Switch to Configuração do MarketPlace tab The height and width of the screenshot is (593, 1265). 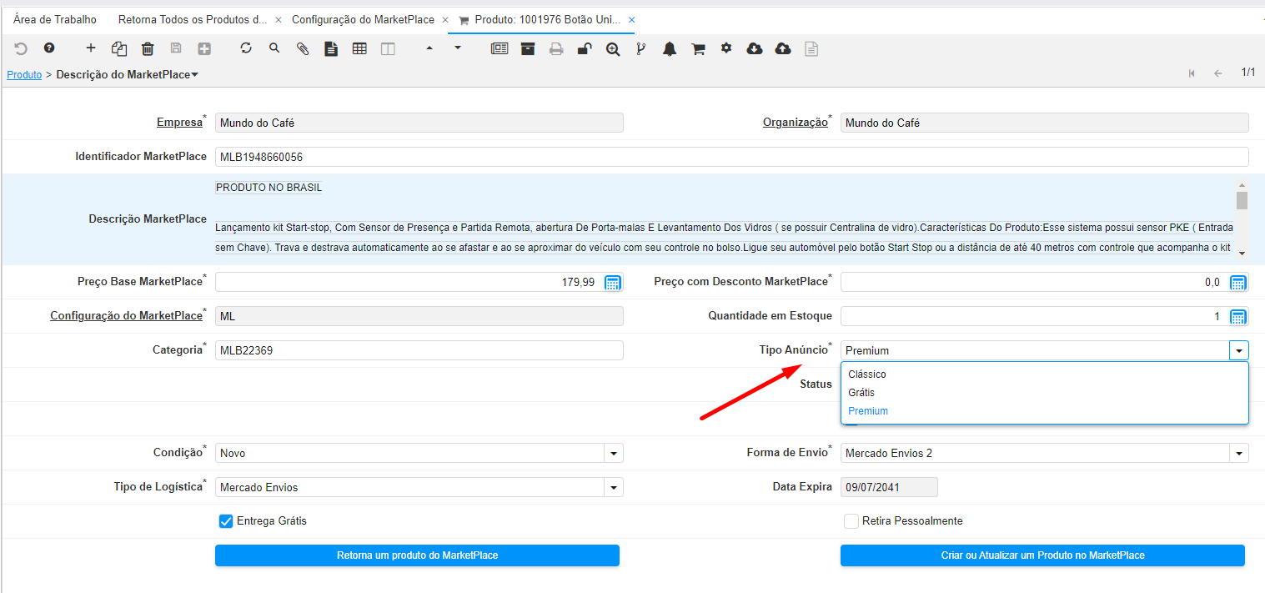click(363, 19)
